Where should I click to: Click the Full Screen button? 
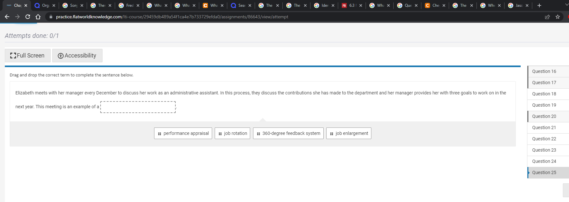pos(27,56)
